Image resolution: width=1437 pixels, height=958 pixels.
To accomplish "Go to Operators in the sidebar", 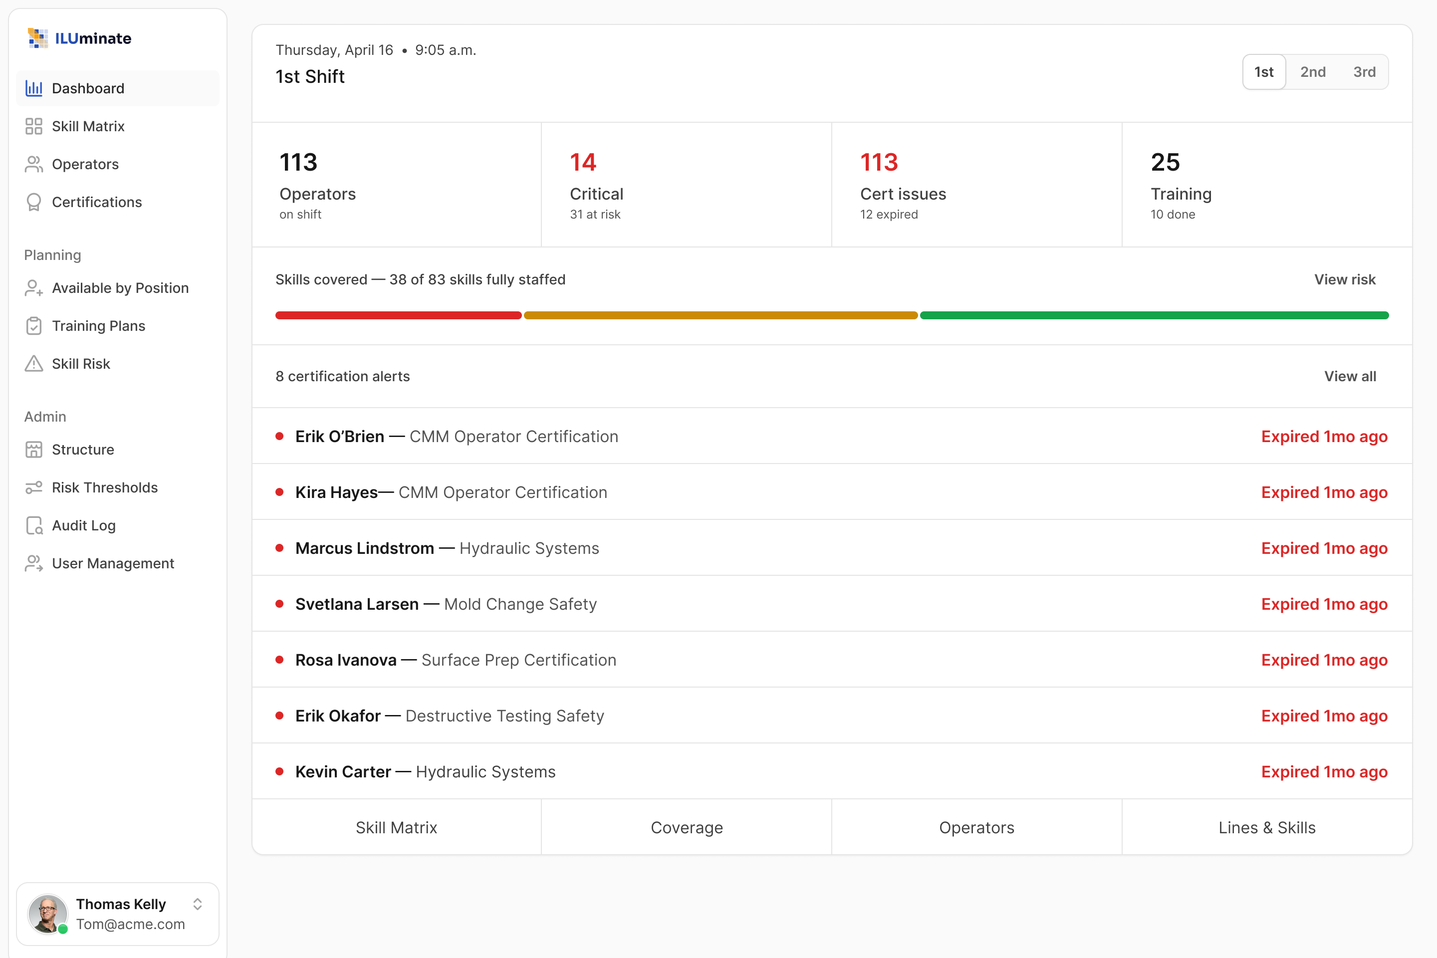I will 118,164.
